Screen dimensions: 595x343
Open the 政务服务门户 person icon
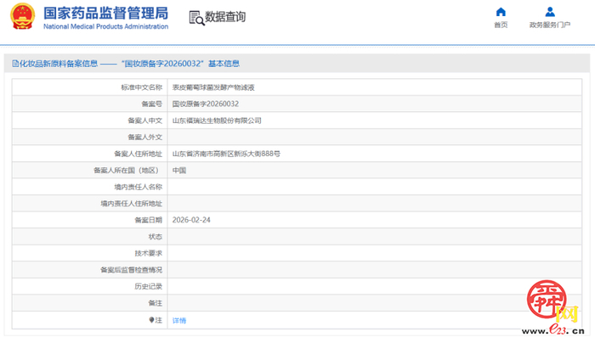pyautogui.click(x=550, y=12)
